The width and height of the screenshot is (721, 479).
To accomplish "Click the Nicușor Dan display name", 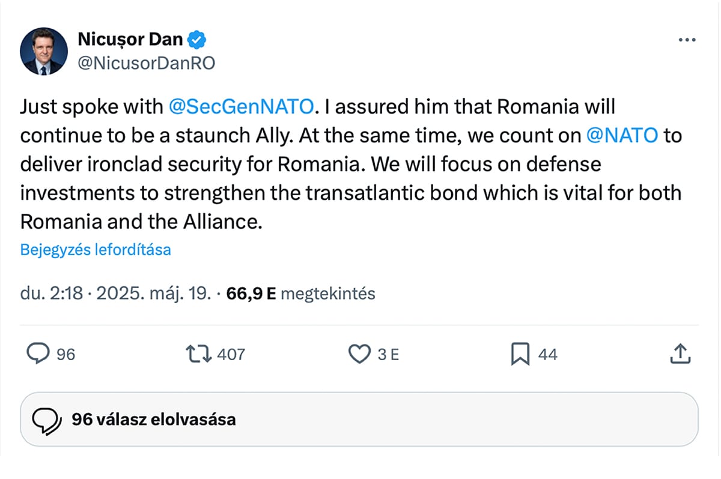I will click(x=130, y=40).
